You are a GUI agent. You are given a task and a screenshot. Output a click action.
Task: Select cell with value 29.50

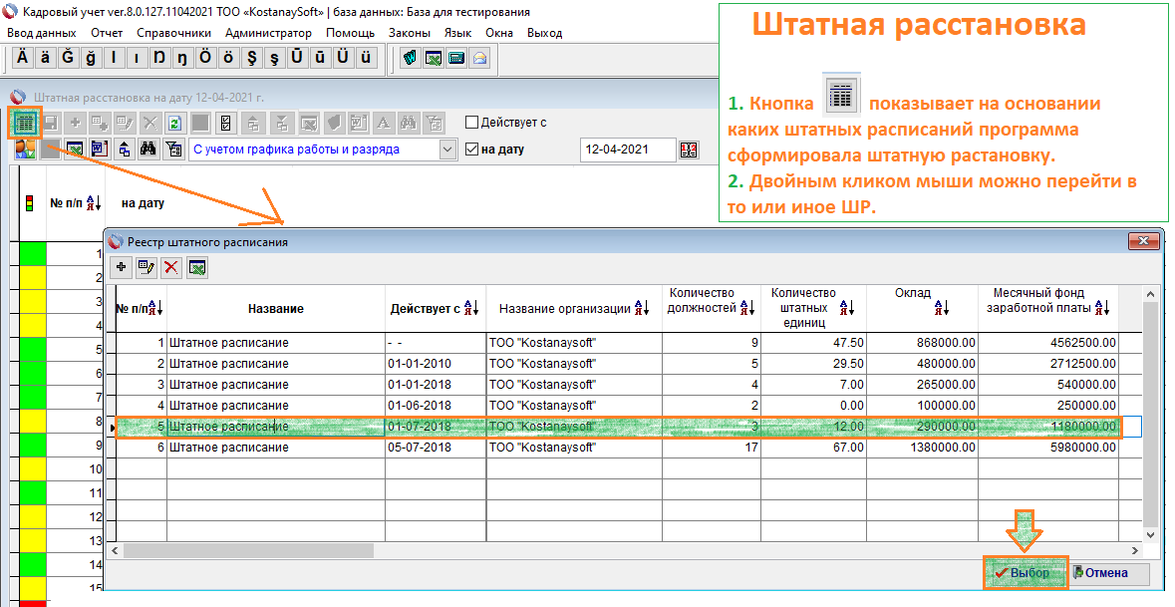(814, 364)
